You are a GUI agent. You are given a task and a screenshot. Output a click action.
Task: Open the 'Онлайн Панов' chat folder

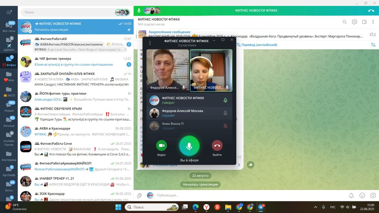[9, 139]
